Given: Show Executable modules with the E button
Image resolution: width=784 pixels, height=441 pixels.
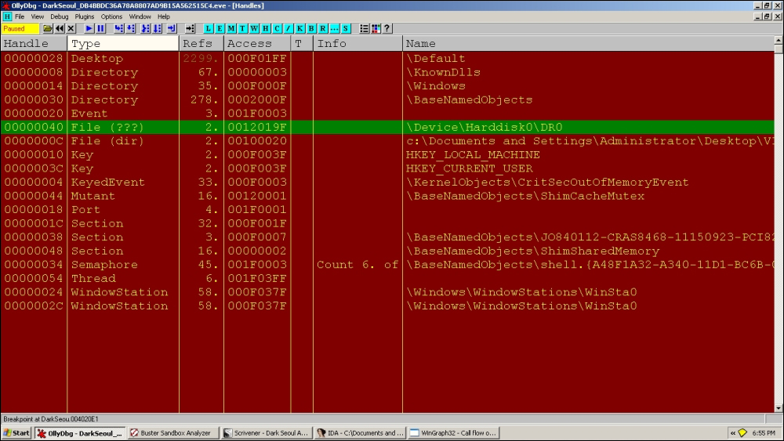Looking at the screenshot, I should [220, 28].
